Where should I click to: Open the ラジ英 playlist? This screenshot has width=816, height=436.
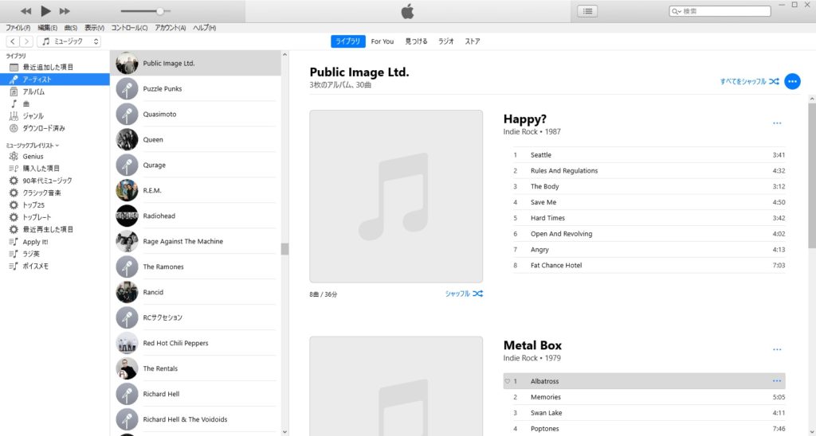[x=55, y=254]
